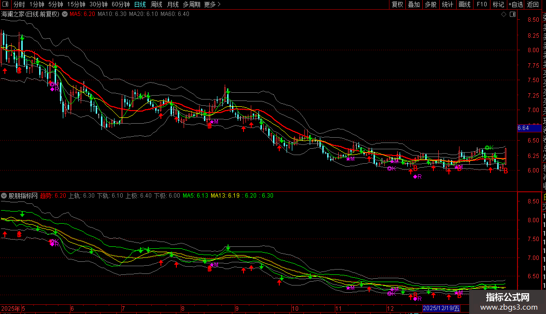Click the 6.64 price label on axis
The width and height of the screenshot is (546, 314).
523,128
